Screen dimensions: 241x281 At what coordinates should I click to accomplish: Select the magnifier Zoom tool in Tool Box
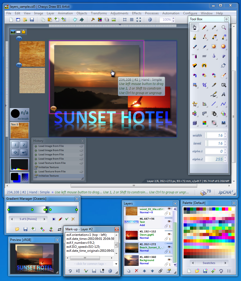pos(224,27)
